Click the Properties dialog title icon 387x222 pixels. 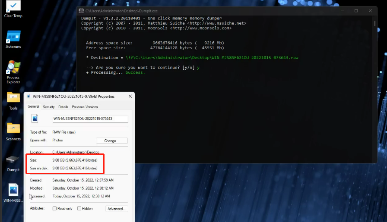click(29, 96)
